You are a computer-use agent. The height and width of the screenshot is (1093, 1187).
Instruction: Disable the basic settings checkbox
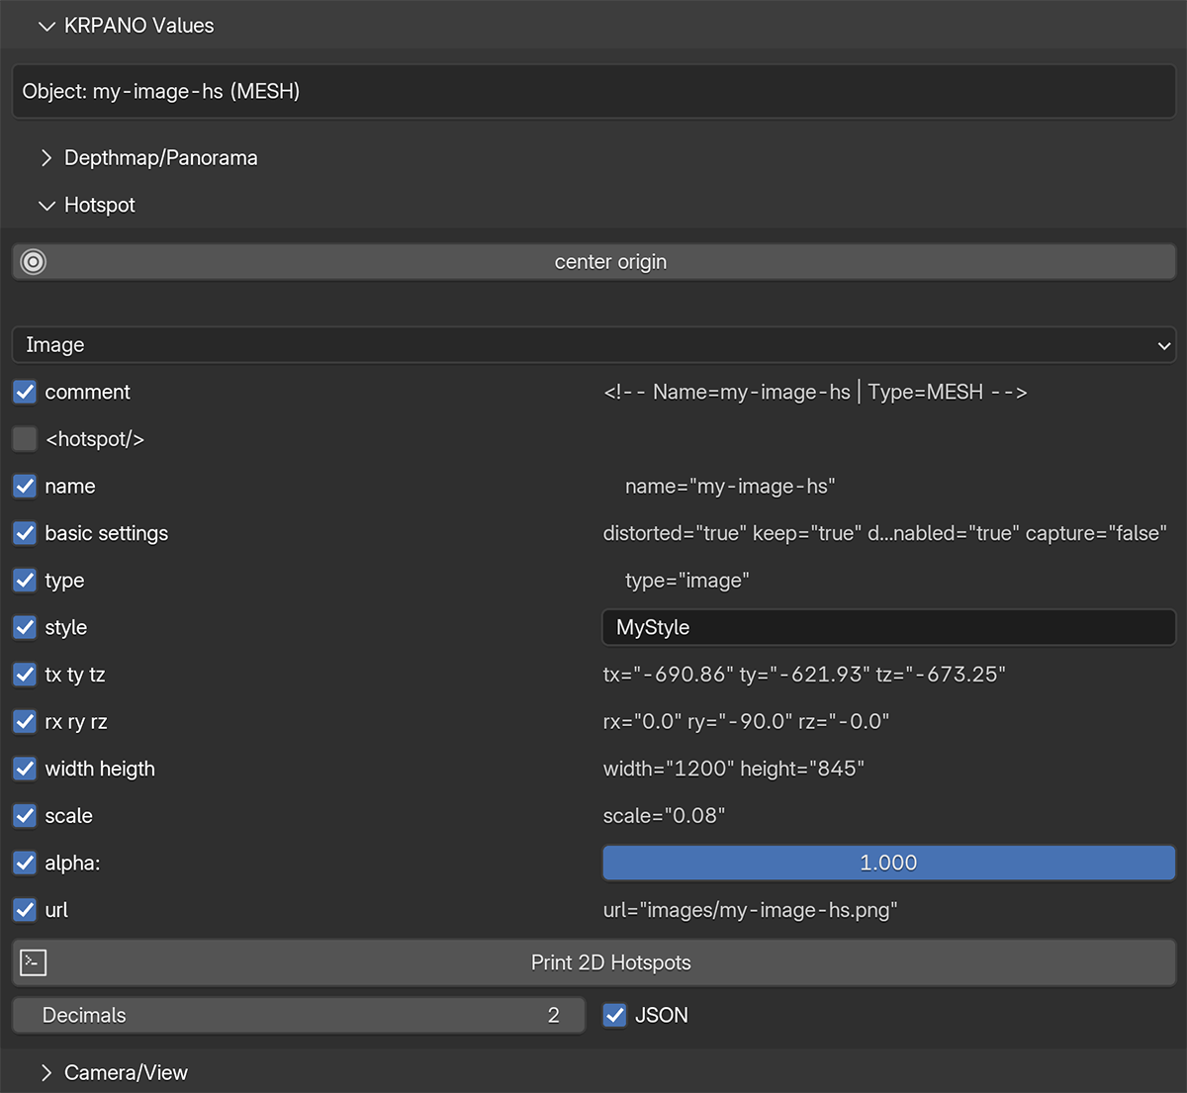click(26, 533)
